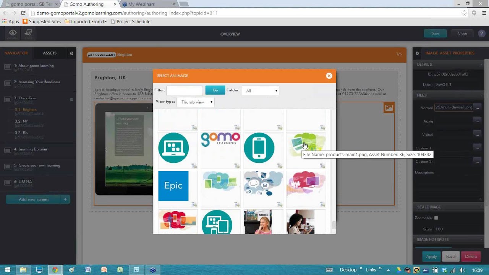Select the SHINE woman photo thumbnail
Viewport: 489px width, 275px height.
pyautogui.click(x=258, y=222)
